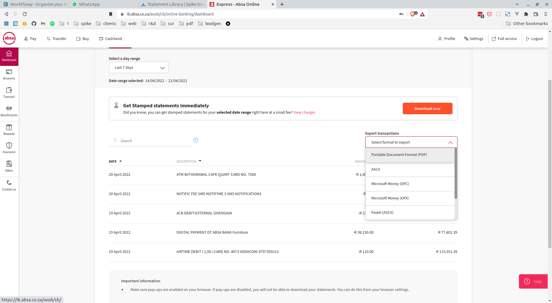
Task: Click the search help question icon
Action: click(196, 140)
